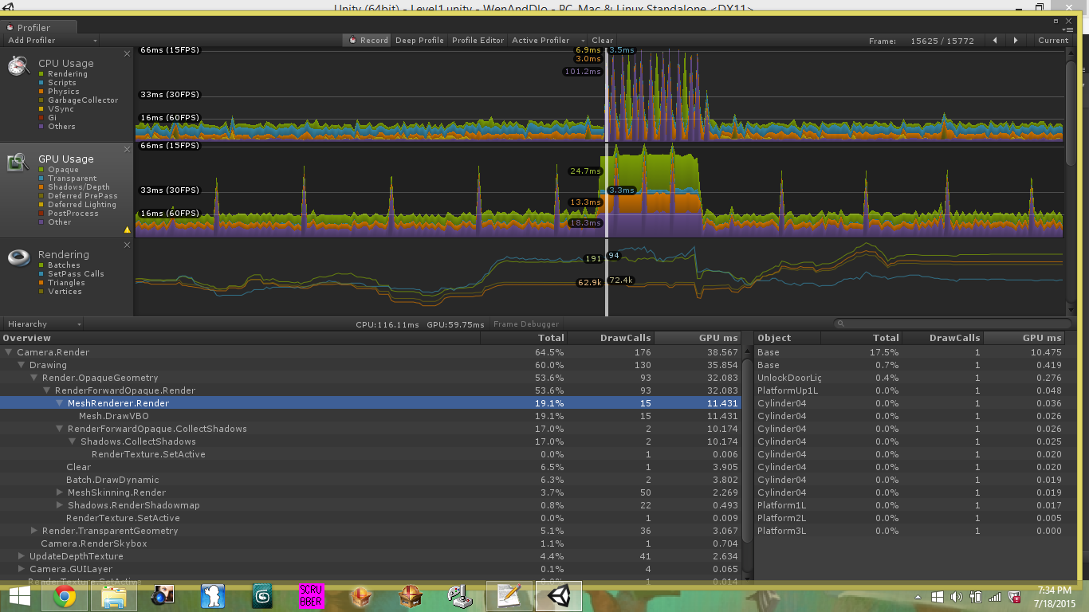Viewport: 1089px width, 612px height.
Task: Click the GPU Usage warning triangle icon
Action: [127, 229]
